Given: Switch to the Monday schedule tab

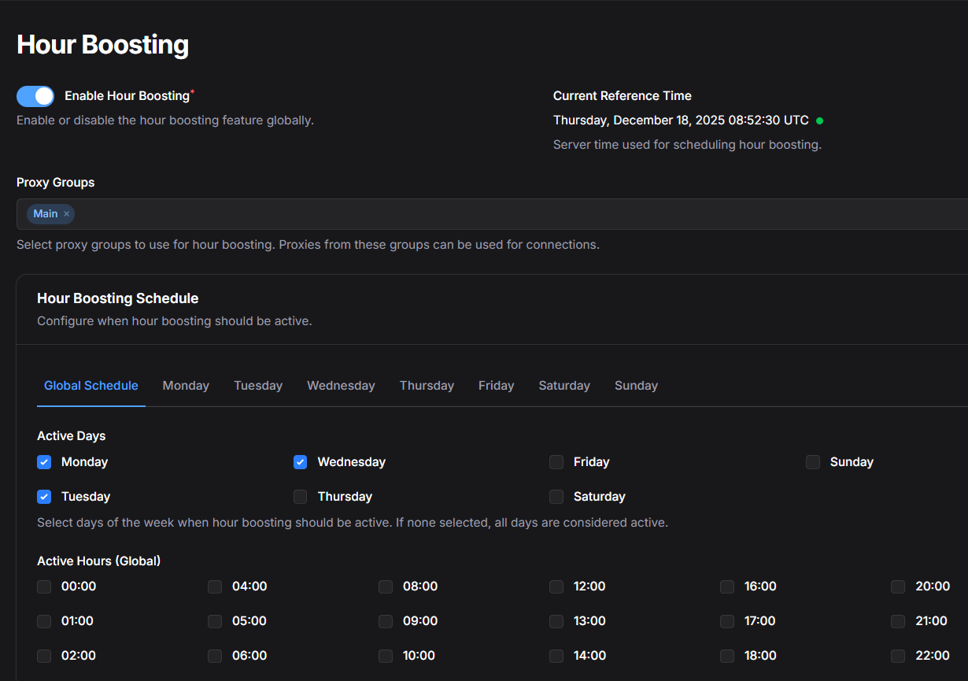Looking at the screenshot, I should click(186, 386).
